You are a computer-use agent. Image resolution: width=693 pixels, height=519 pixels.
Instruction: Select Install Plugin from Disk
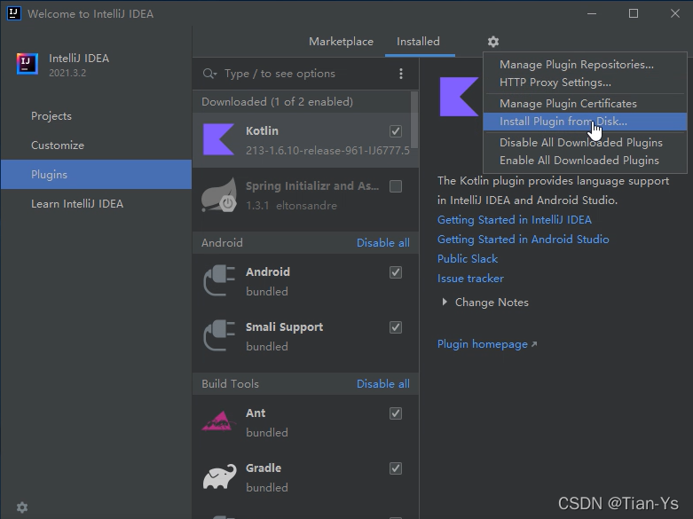(585, 122)
